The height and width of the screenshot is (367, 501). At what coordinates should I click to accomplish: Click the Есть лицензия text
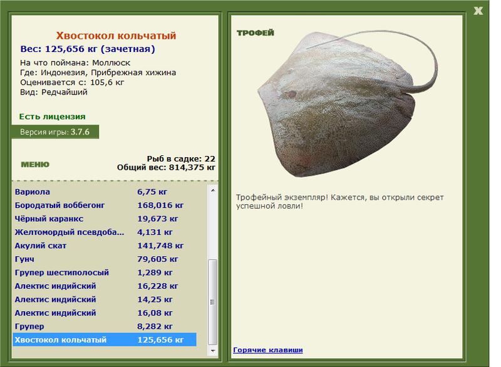pyautogui.click(x=53, y=116)
